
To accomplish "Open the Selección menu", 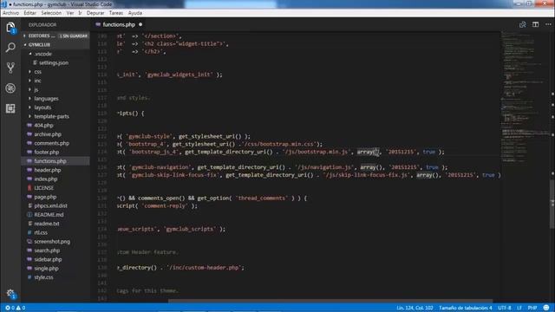I will click(51, 13).
